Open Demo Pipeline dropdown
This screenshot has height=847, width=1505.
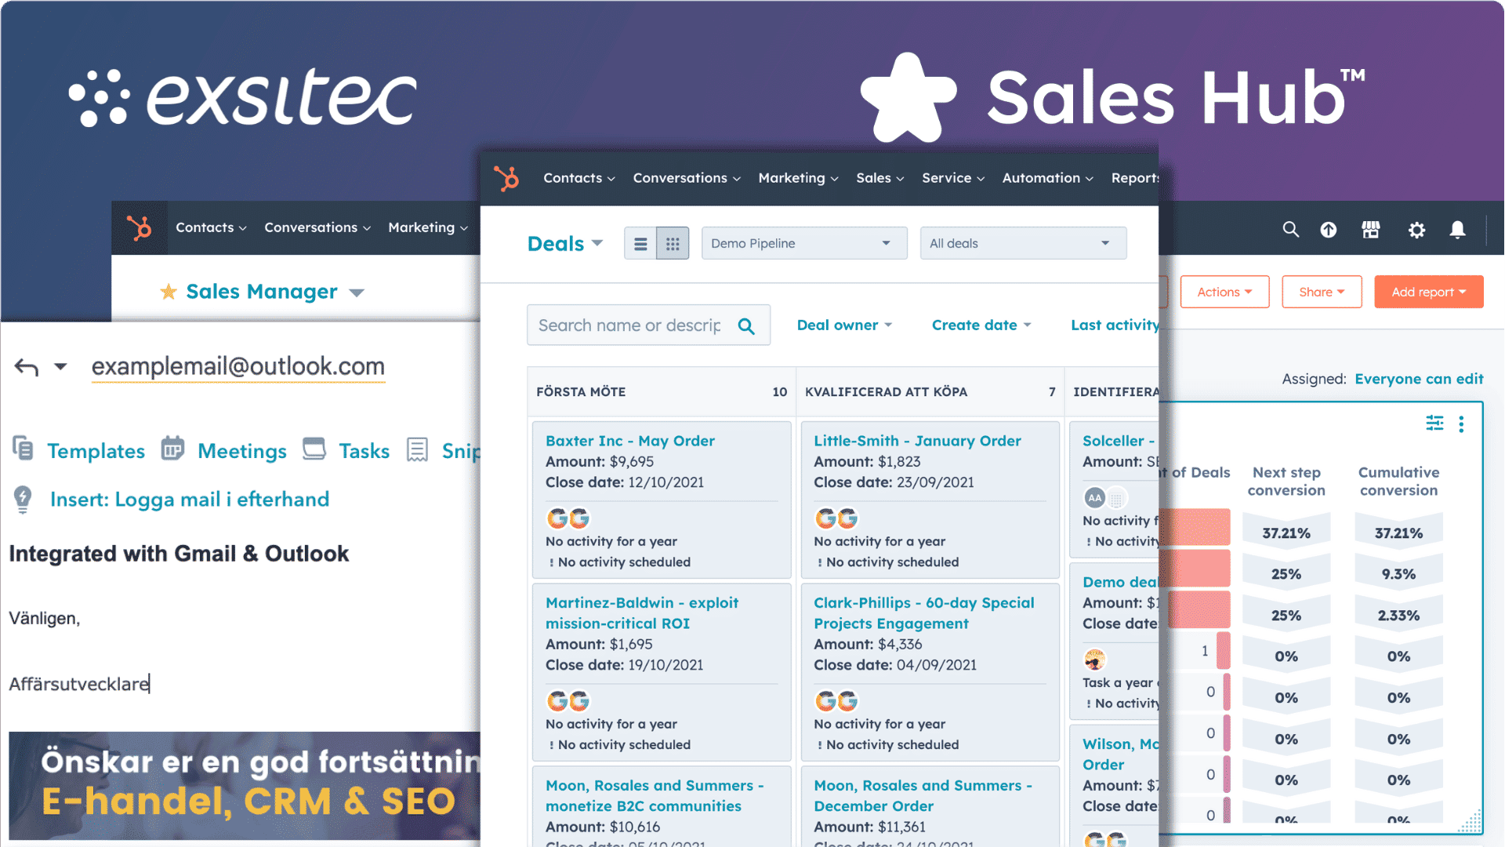click(804, 243)
